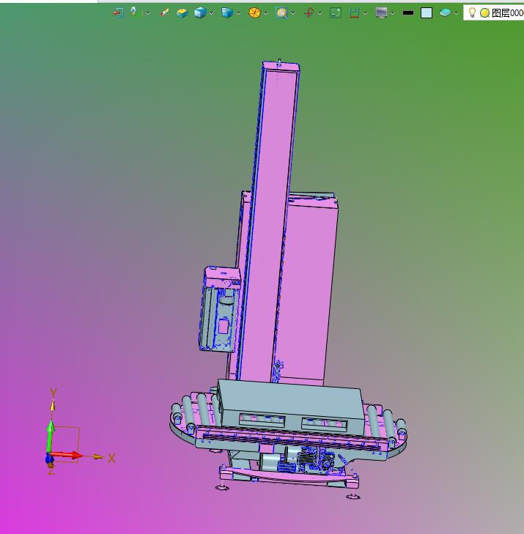Image resolution: width=524 pixels, height=534 pixels.
Task: Expand the shaded cube display dropdown
Action: [x=211, y=13]
